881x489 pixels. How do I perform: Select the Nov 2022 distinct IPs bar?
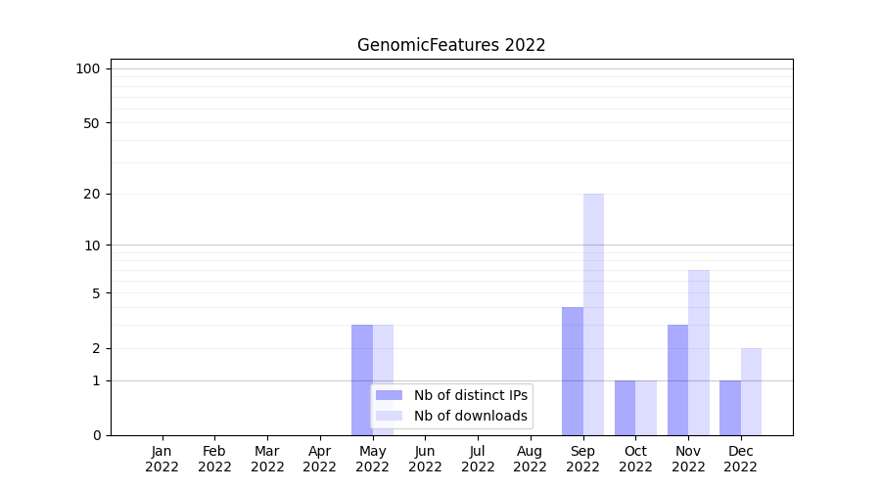pyautogui.click(x=677, y=379)
